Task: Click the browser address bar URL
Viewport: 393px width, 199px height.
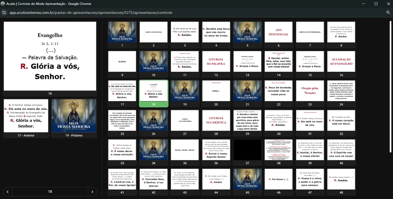Action: coord(91,13)
